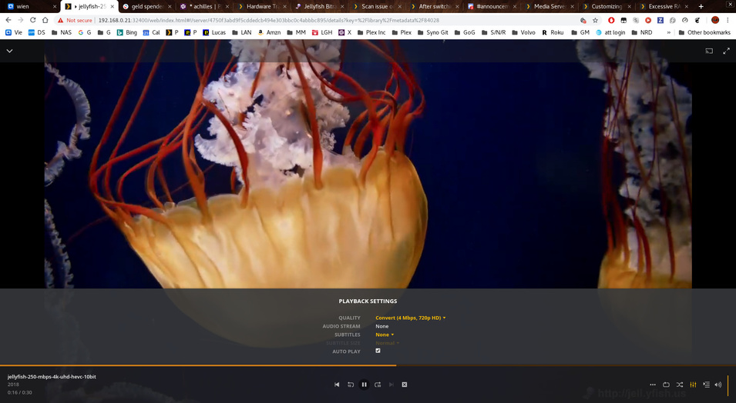Open the Chrome profile avatar
736x403 pixels.
(715, 20)
